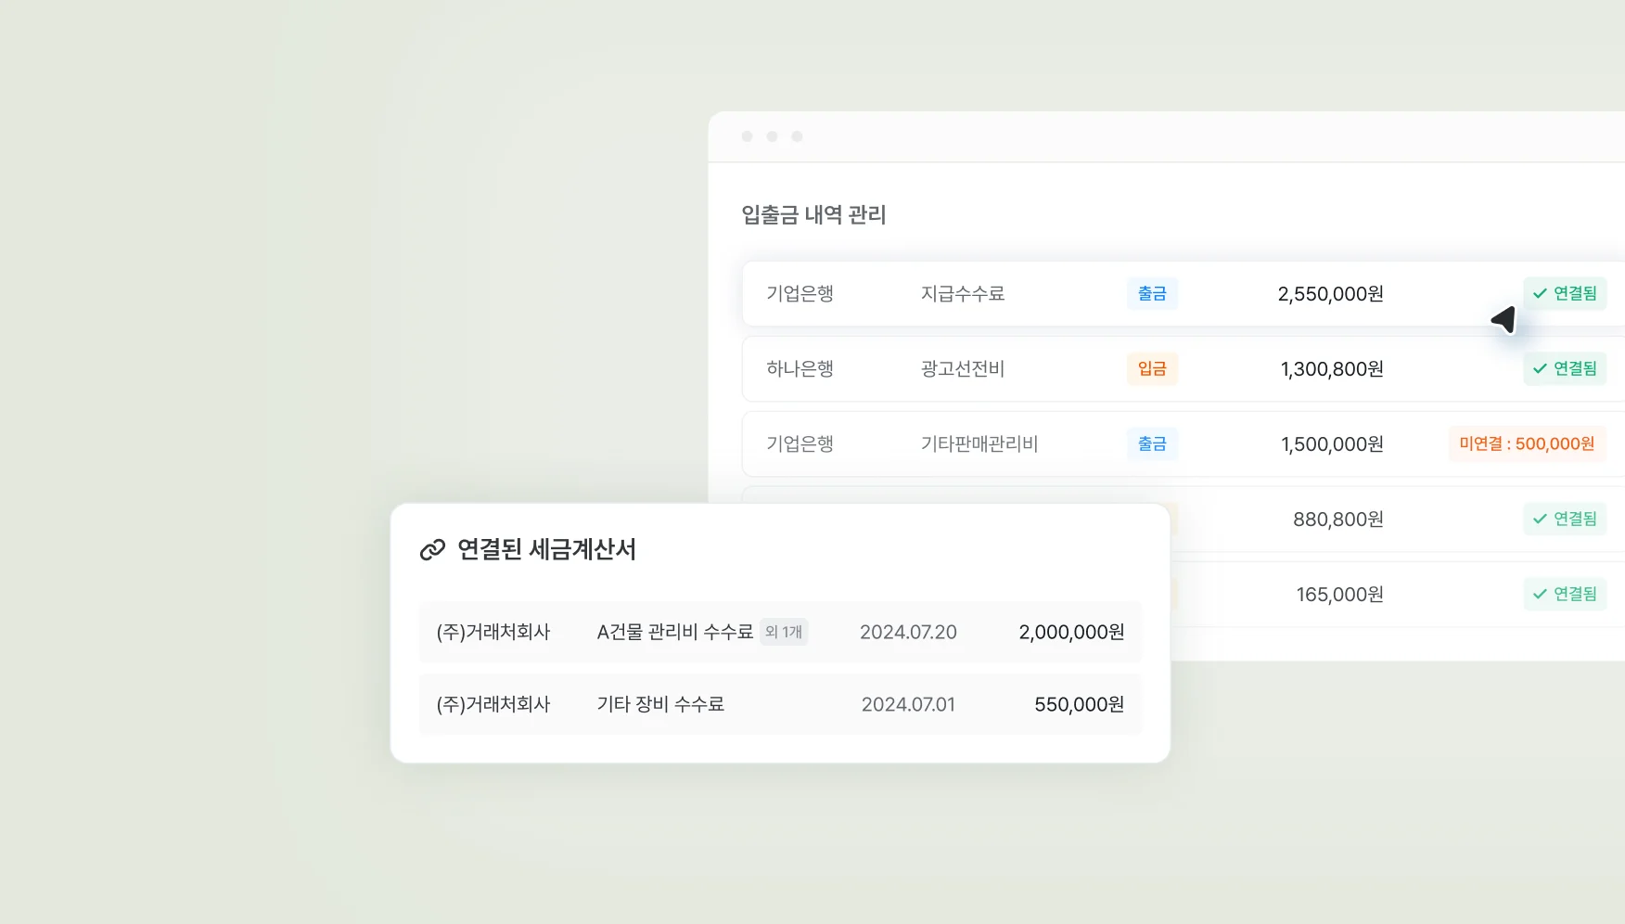
Task: Click the green checkmark on the 지급수수료 연결됨 badge
Action: pos(1540,293)
